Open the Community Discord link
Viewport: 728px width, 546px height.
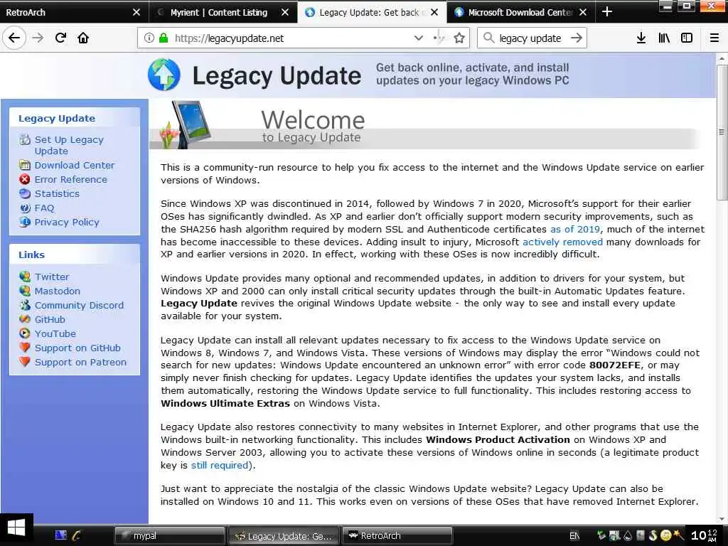click(79, 305)
